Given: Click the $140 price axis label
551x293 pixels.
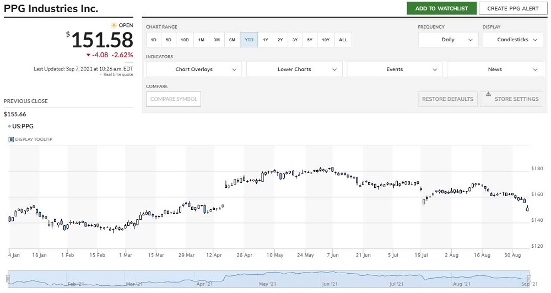Looking at the screenshot, I should [x=537, y=220].
